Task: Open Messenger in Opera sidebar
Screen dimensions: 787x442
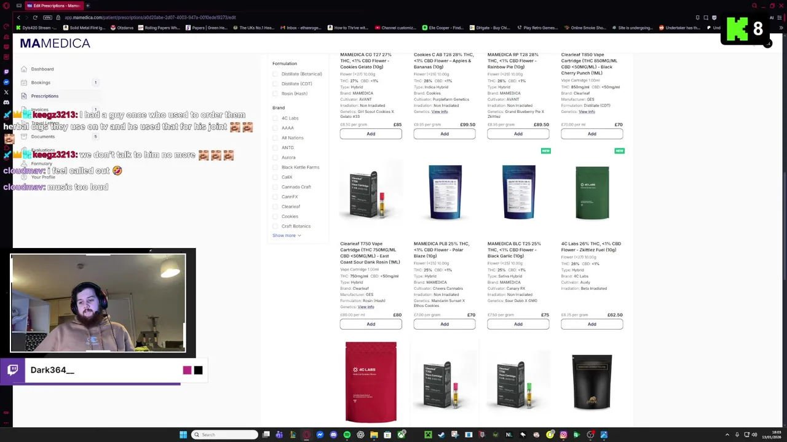Action: (6, 82)
